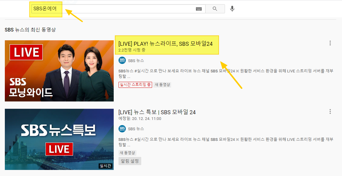Click the SBS 뉴스의 최신 동영상 heading
Image resolution: width=342 pixels, height=176 pixels.
[x=30, y=30]
